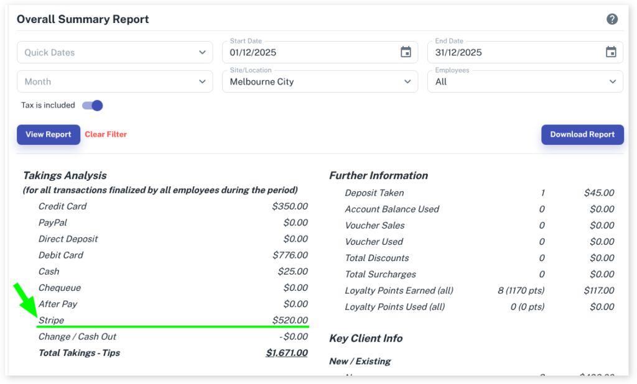This screenshot has height=384, width=637.
Task: Expand the Quick Dates dropdown
Action: point(115,52)
